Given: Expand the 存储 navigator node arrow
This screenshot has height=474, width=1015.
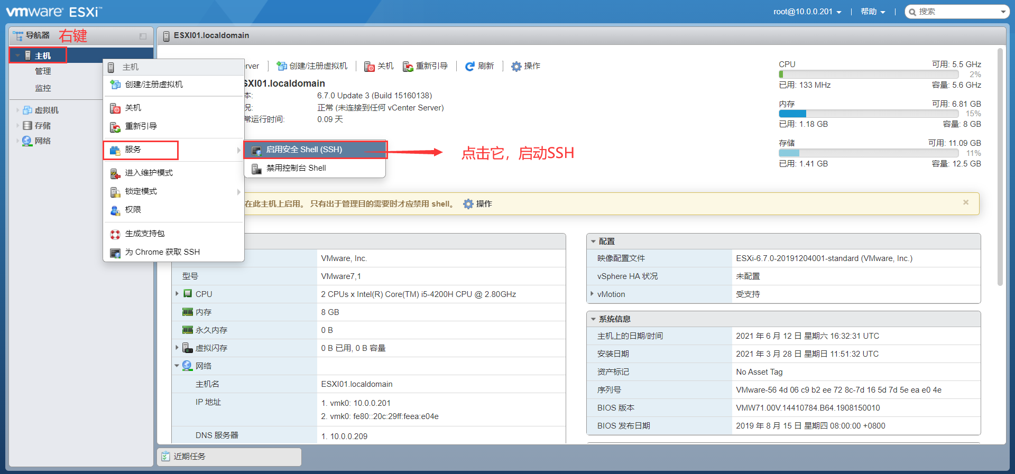Looking at the screenshot, I should 17,125.
